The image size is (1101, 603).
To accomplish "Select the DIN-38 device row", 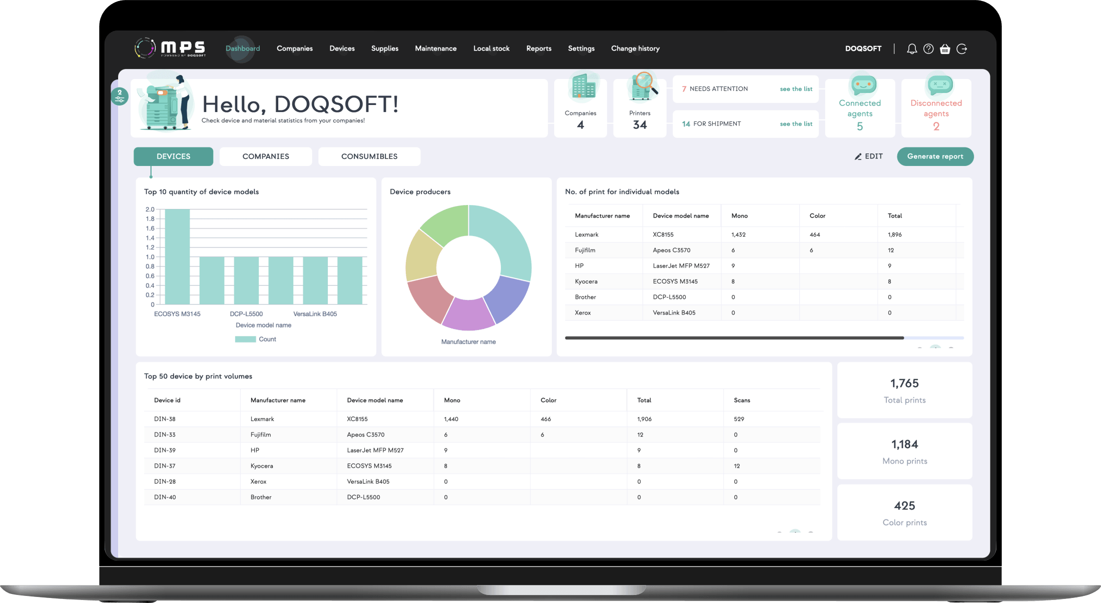I will (x=482, y=419).
